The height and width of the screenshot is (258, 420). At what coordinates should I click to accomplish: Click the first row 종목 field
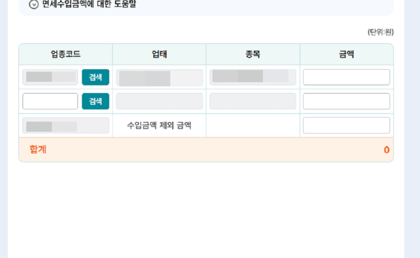[x=253, y=77]
